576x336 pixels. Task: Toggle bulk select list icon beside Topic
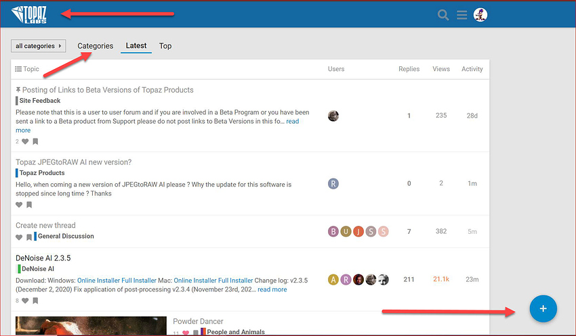(18, 69)
